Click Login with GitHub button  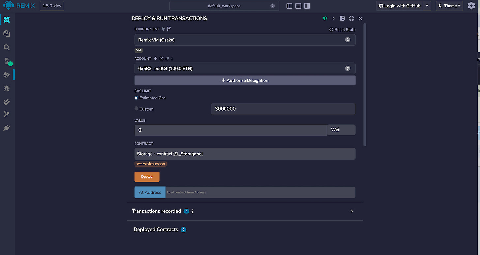tap(400, 6)
